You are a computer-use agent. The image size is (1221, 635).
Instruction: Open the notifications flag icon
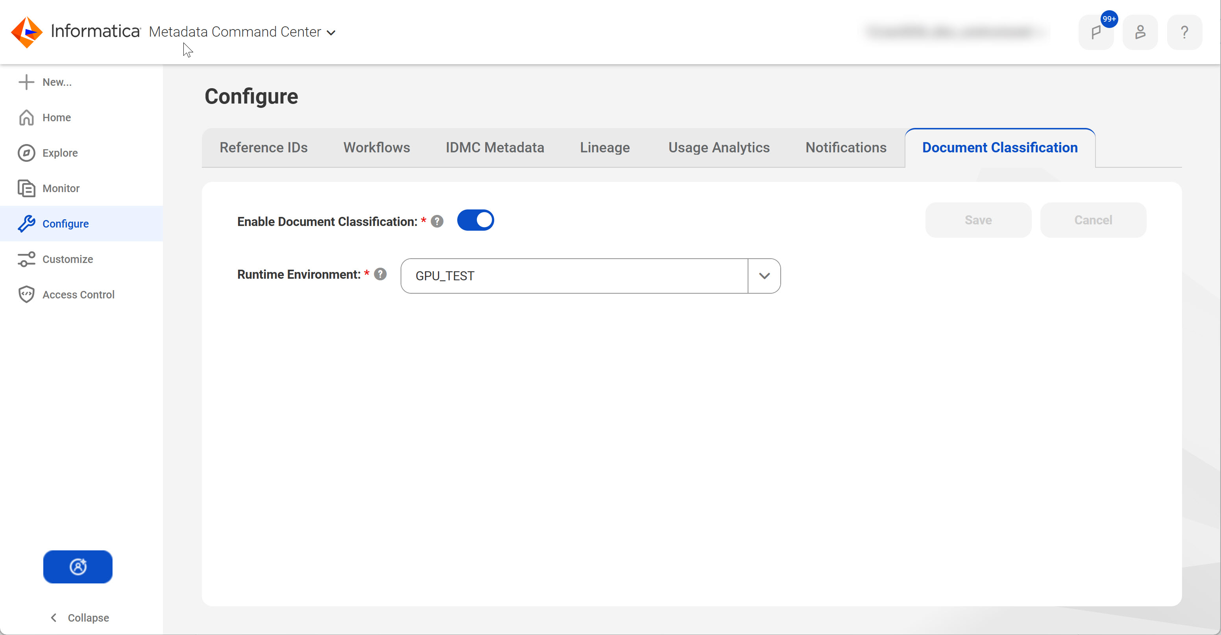(1096, 32)
